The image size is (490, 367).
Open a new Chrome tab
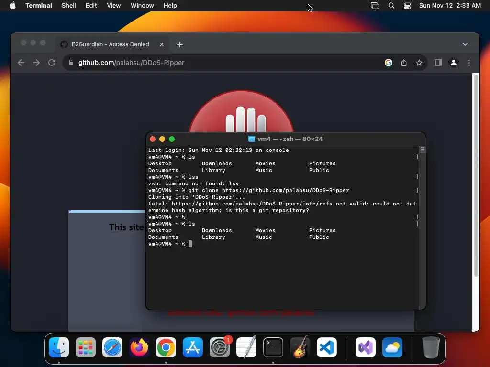[x=180, y=44]
